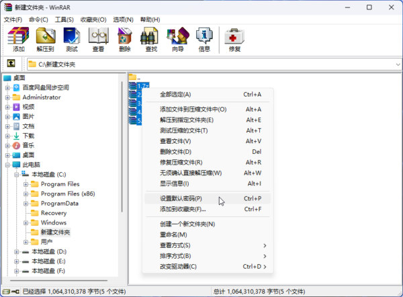Click the 删除 (Delete) toolbar icon
Image resolution: width=403 pixels, height=297 pixels.
[124, 40]
